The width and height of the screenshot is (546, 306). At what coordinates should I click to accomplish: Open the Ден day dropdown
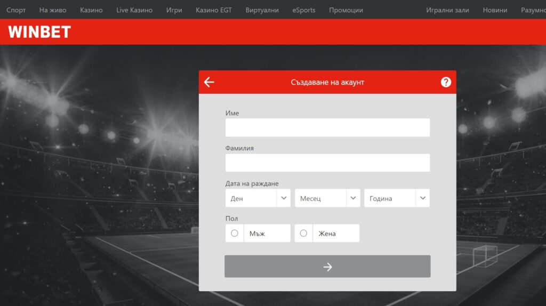(258, 198)
